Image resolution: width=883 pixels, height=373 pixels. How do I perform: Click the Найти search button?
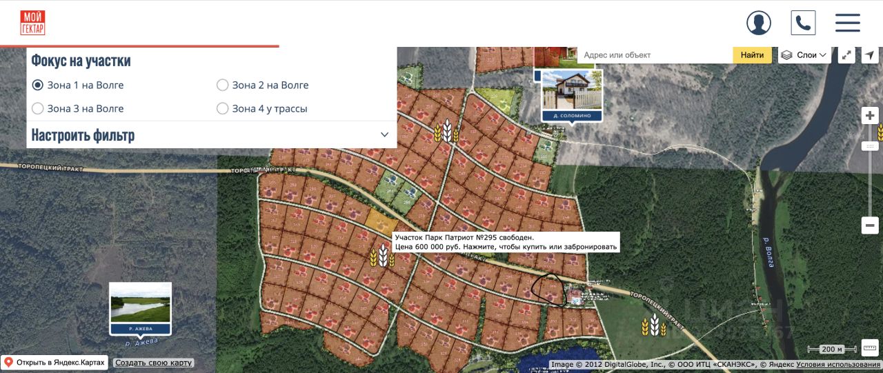click(752, 55)
